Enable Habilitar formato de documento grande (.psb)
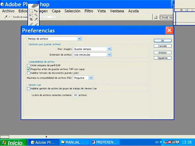The width and height of the screenshot is (195, 146). [28, 73]
